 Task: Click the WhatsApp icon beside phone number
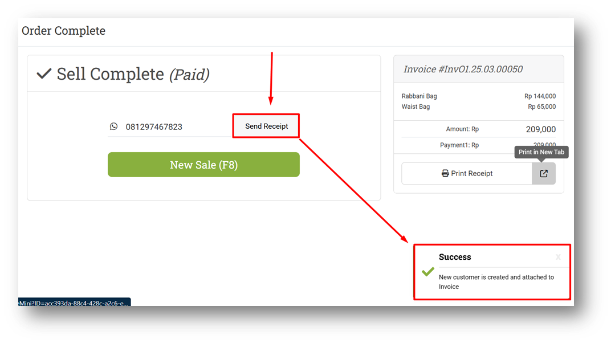point(113,126)
